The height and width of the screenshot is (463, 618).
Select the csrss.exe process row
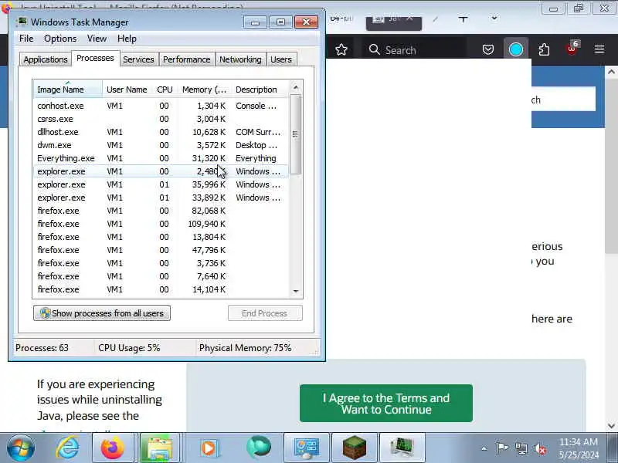click(161, 119)
